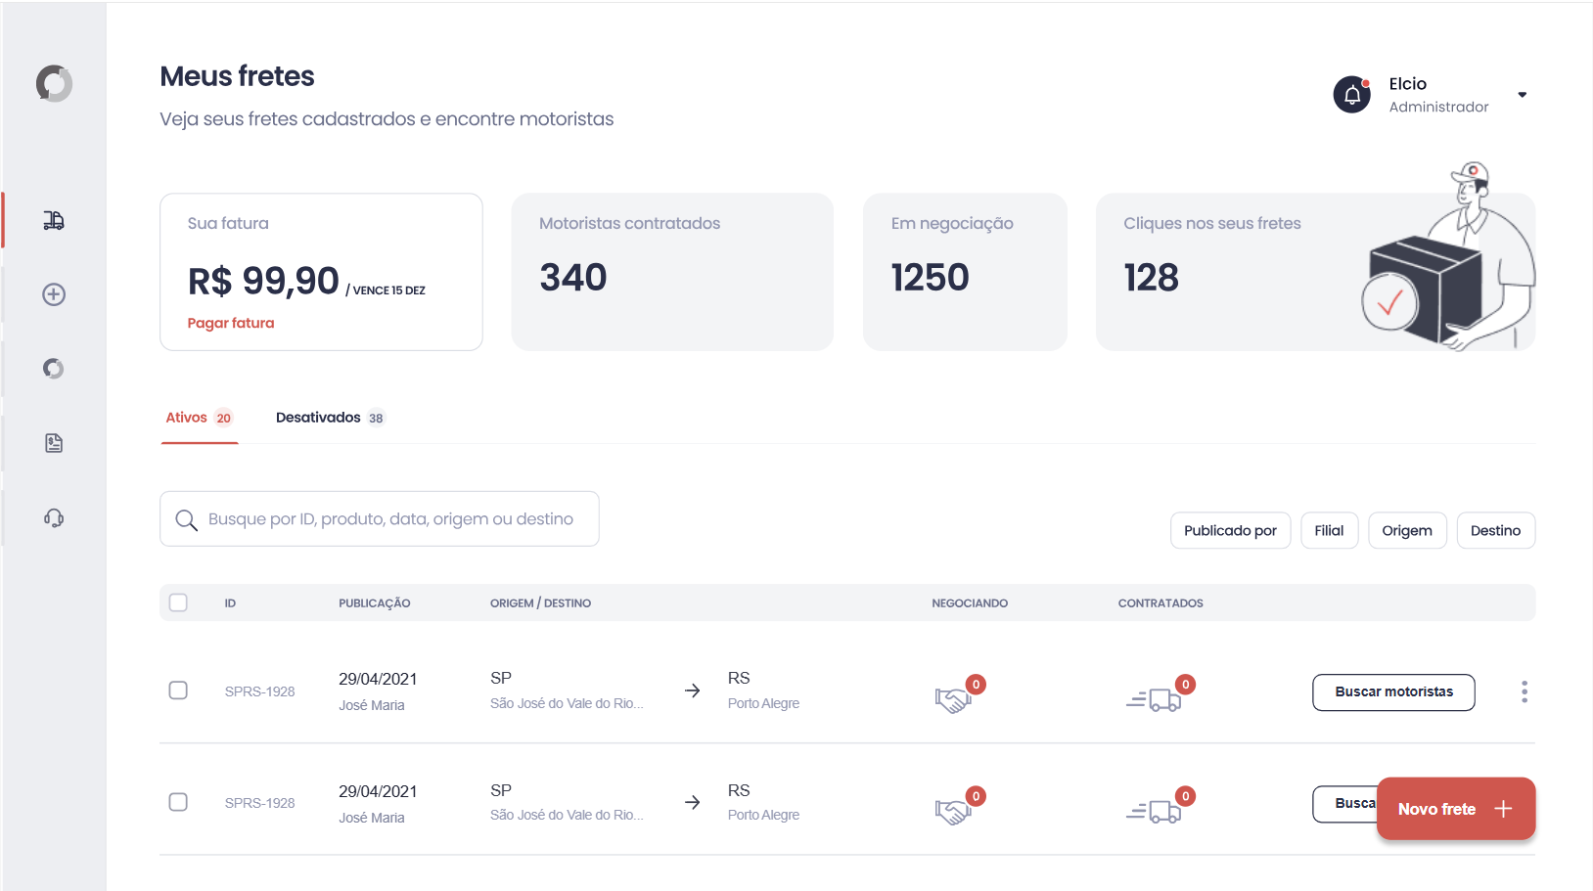Open the three-dot menu on first row
The width and height of the screenshot is (1593, 891).
click(1524, 691)
